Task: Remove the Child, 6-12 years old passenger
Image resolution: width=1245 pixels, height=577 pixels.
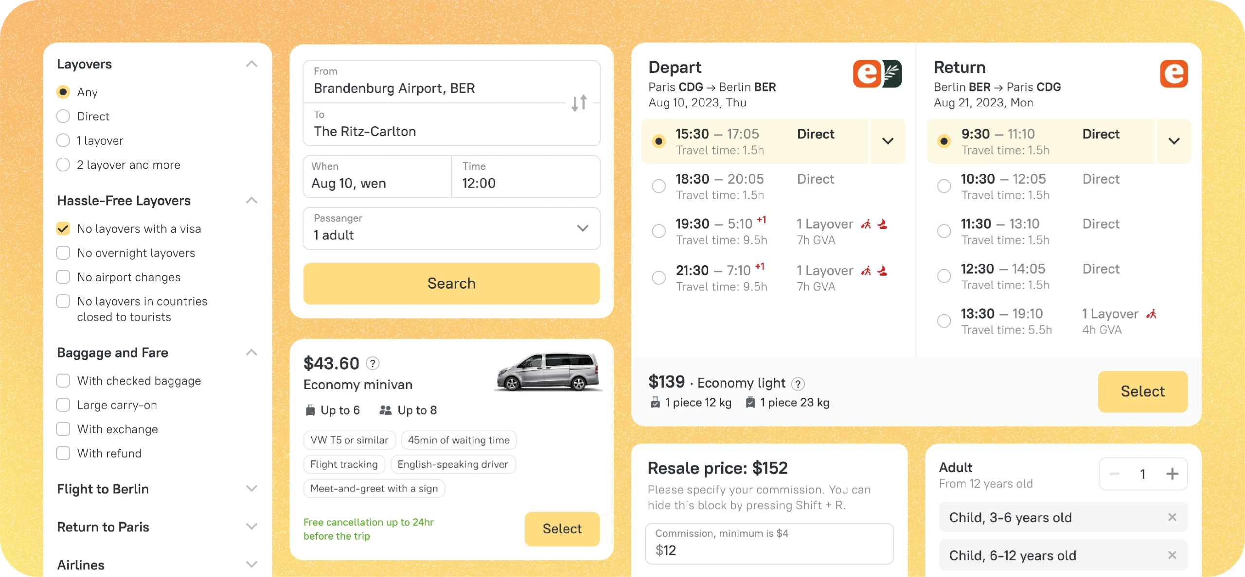Action: [x=1172, y=555]
